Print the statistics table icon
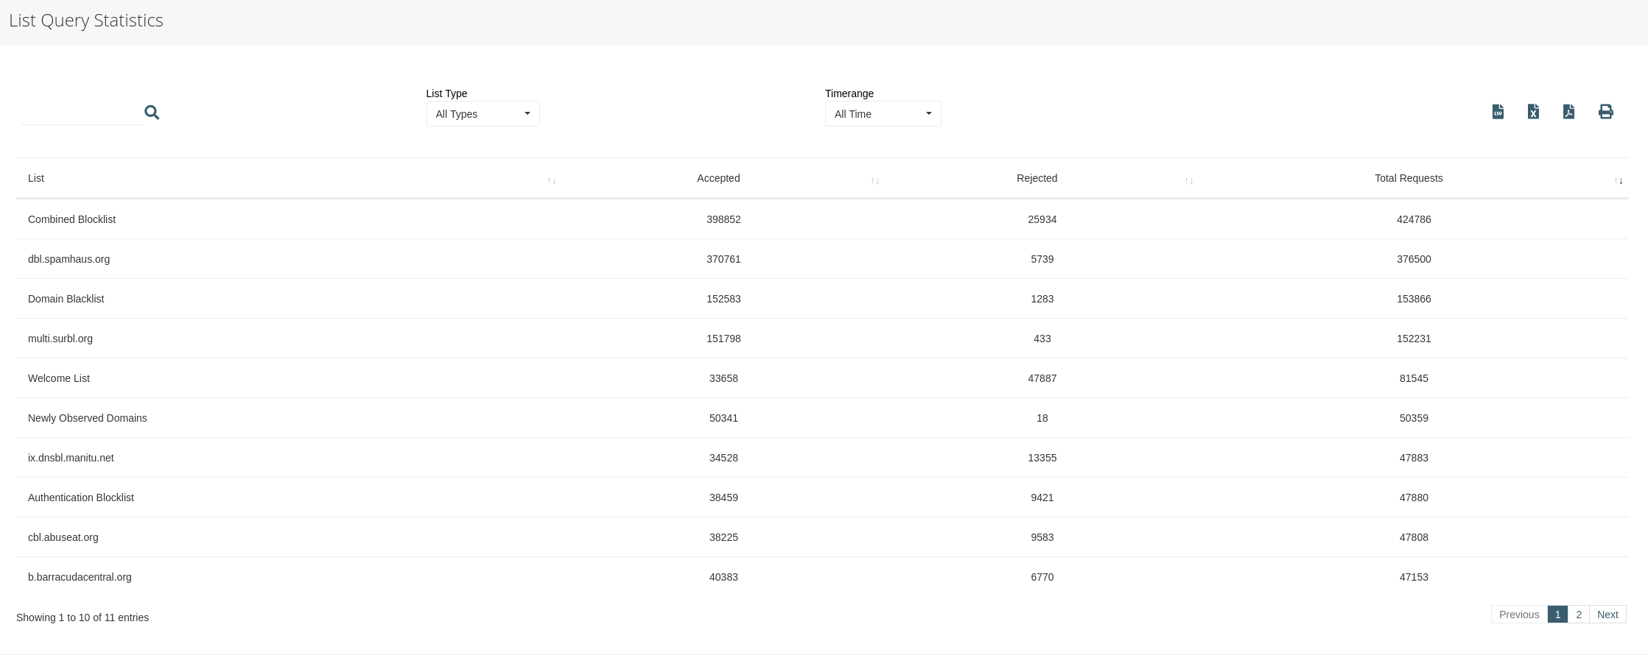 click(1606, 112)
